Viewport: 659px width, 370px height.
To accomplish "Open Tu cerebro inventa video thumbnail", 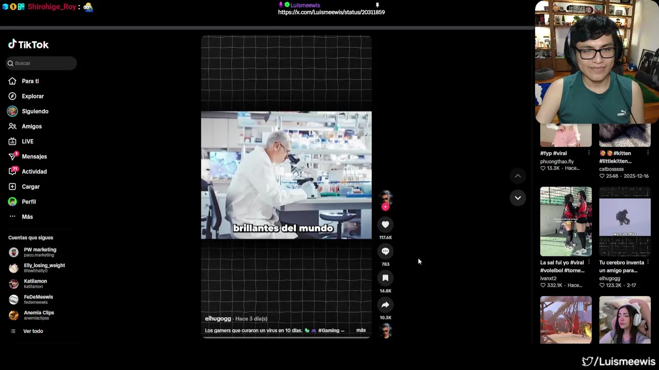I will [x=625, y=221].
